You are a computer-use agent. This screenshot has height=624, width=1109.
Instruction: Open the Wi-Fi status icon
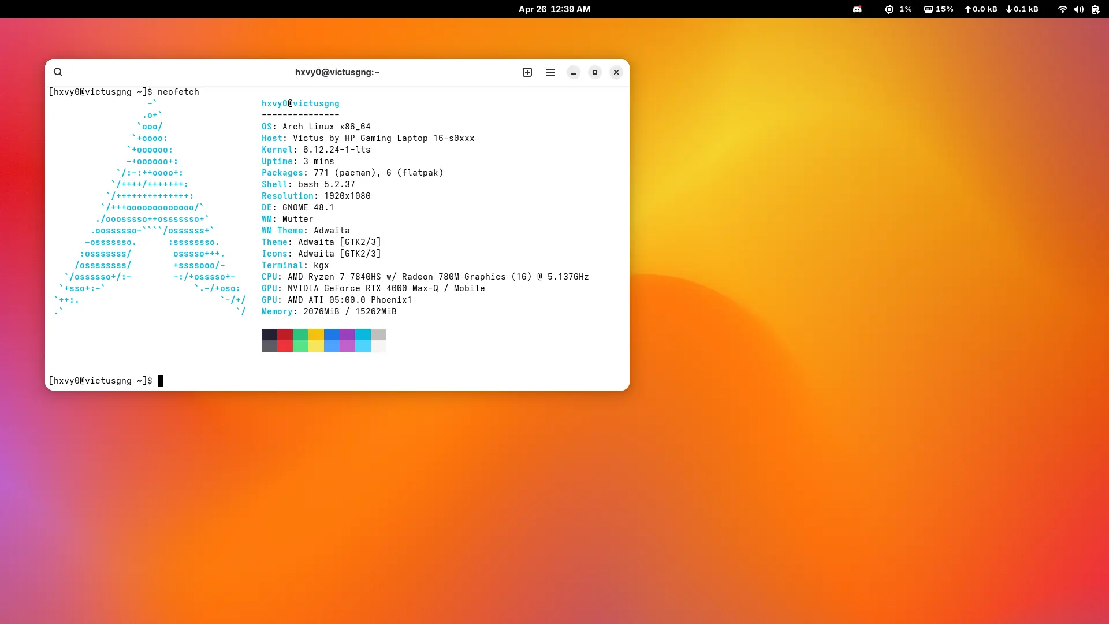tap(1062, 9)
